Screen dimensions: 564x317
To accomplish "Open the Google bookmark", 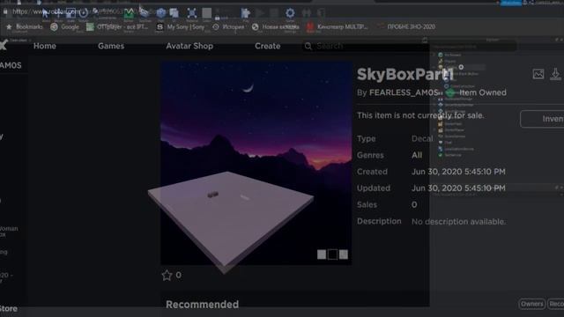I will [65, 27].
